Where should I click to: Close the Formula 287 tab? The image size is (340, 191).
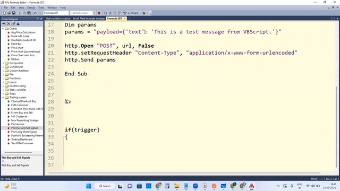125,19
